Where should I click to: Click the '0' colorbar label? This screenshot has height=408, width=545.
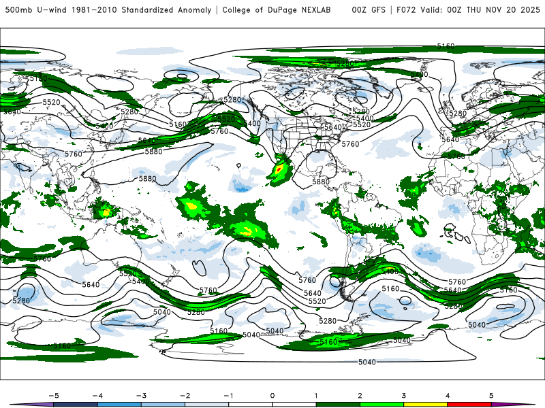point(272,396)
